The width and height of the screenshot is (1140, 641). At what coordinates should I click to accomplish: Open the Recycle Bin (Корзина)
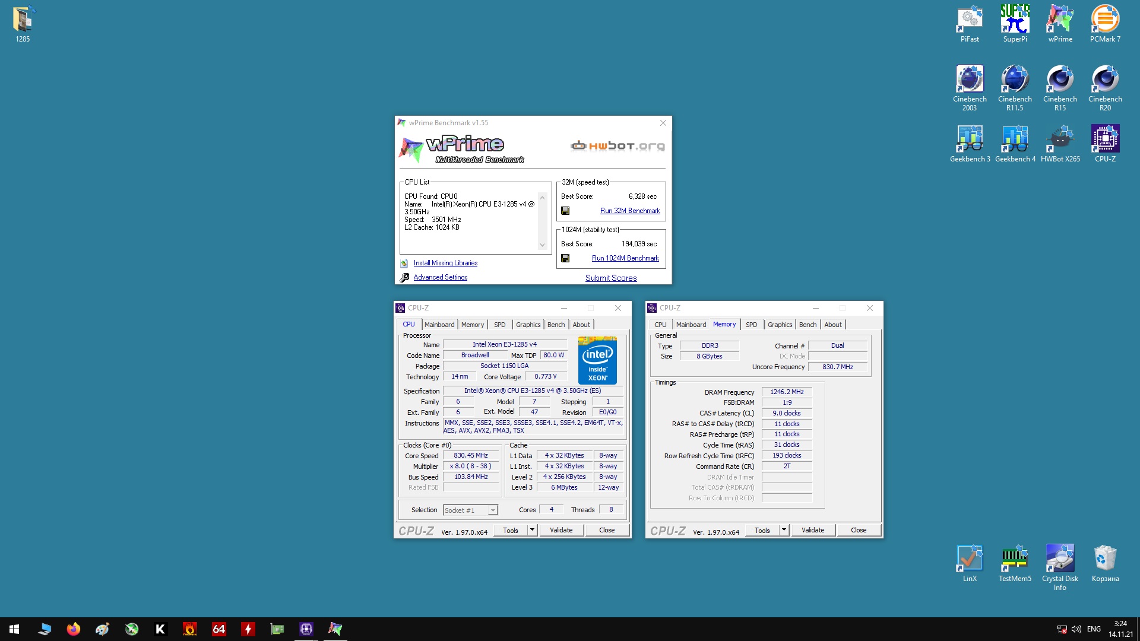pos(1105,563)
